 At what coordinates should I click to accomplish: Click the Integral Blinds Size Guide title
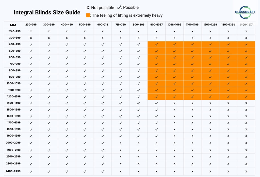click(x=47, y=13)
